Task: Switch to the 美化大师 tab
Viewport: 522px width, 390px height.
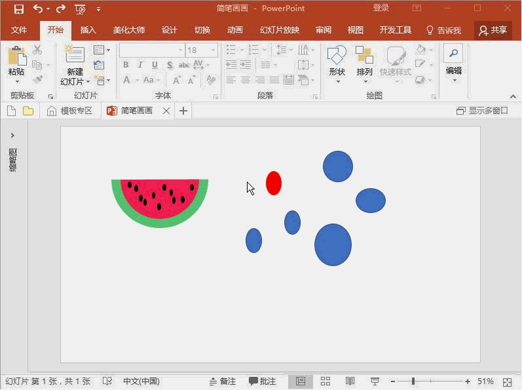Action: click(x=129, y=30)
